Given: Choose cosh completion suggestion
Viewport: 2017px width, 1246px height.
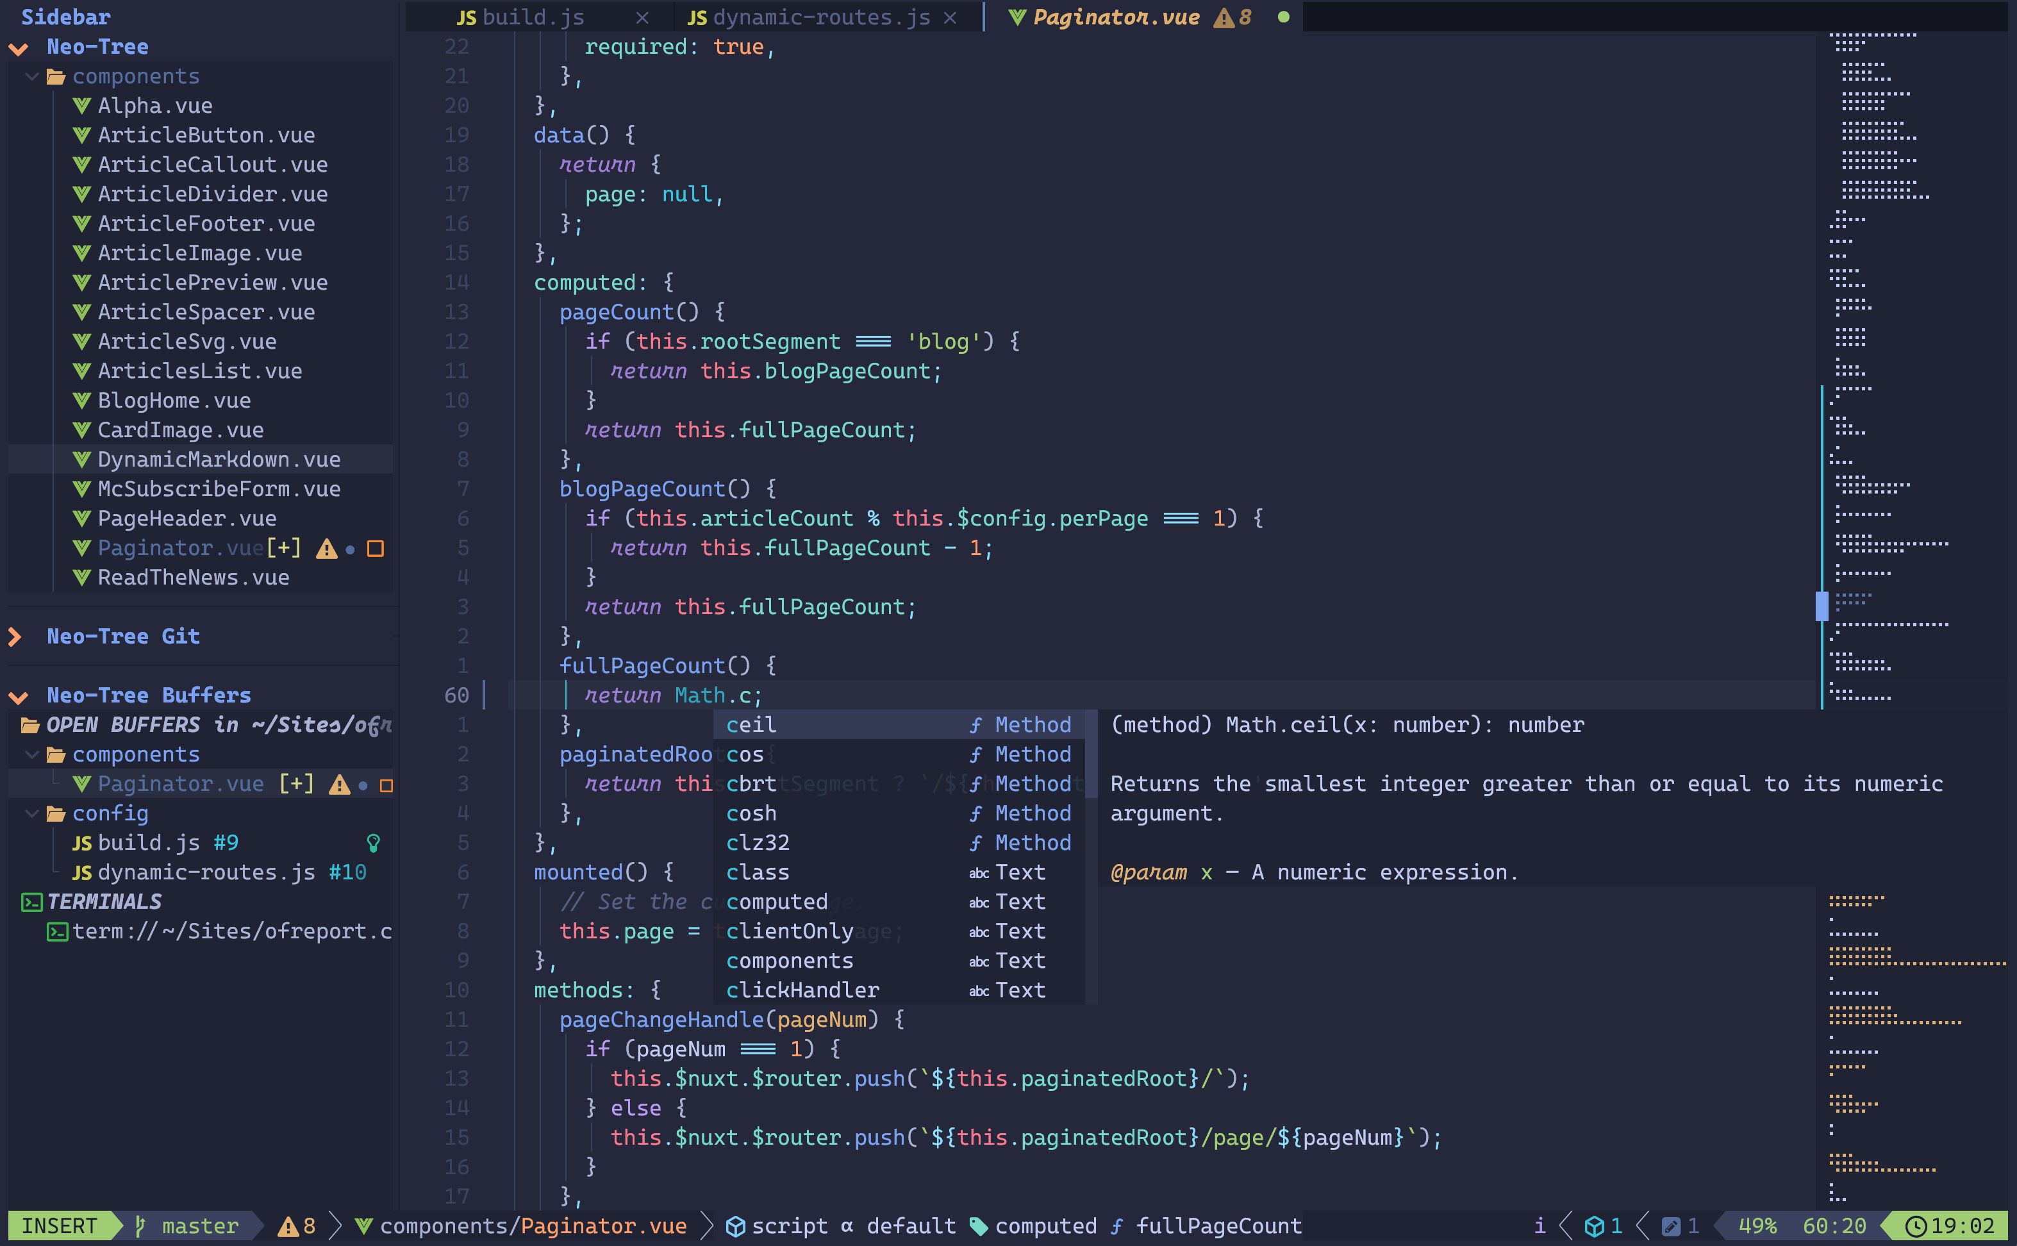Looking at the screenshot, I should pos(899,814).
